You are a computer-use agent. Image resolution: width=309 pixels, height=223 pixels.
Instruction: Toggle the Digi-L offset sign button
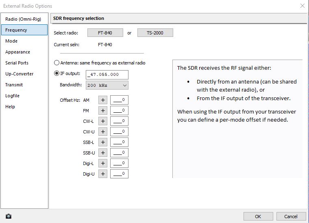(103, 163)
